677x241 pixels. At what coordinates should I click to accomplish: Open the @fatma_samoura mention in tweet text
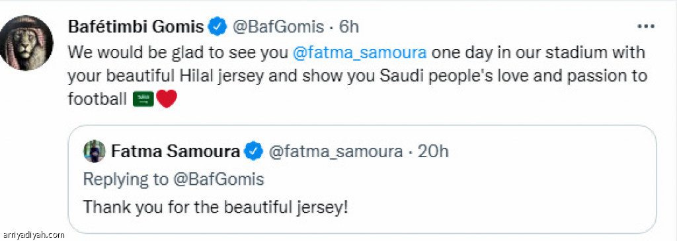pos(359,53)
